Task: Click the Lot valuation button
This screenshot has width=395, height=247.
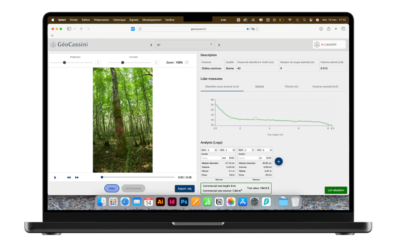Action: tap(336, 190)
